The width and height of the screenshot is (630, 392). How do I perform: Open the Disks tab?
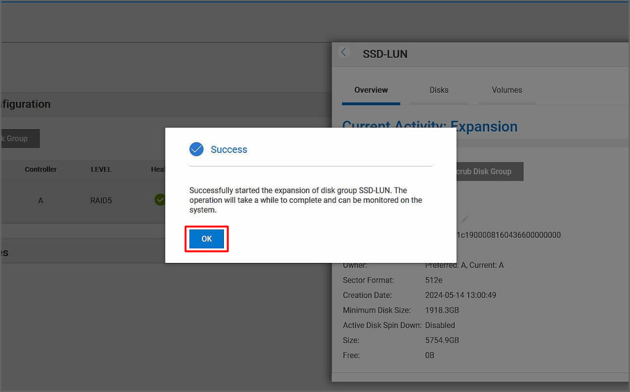point(439,90)
